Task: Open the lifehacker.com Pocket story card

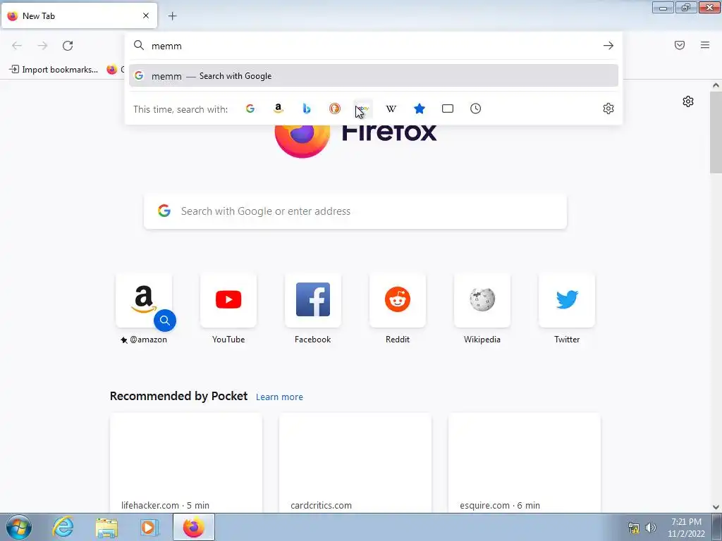Action: point(186,463)
